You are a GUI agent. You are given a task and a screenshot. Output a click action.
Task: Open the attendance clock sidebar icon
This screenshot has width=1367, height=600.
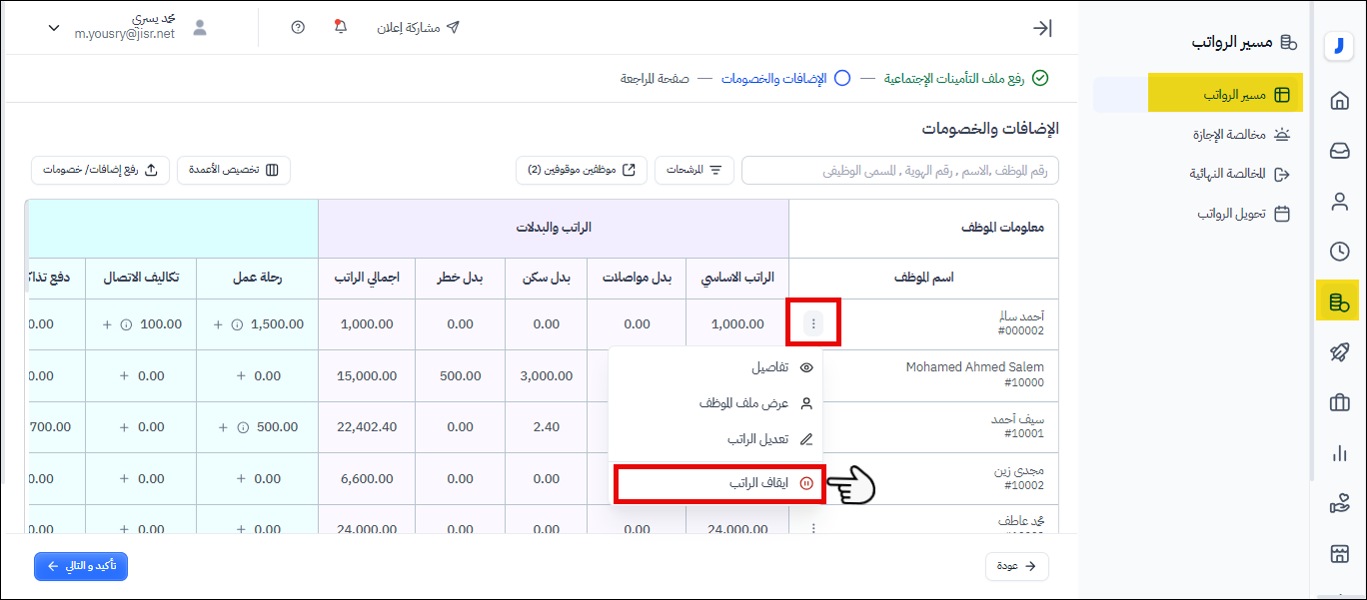pyautogui.click(x=1339, y=252)
